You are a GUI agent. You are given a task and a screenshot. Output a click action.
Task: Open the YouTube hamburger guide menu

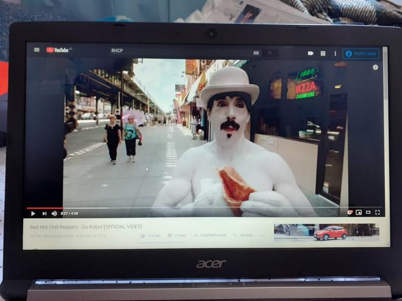(x=36, y=50)
